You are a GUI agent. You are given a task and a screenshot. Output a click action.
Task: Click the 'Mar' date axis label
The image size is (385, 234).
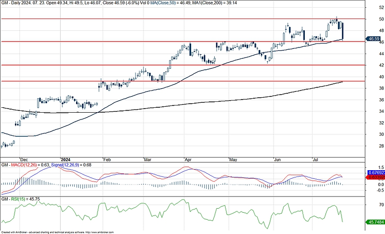coord(148,159)
